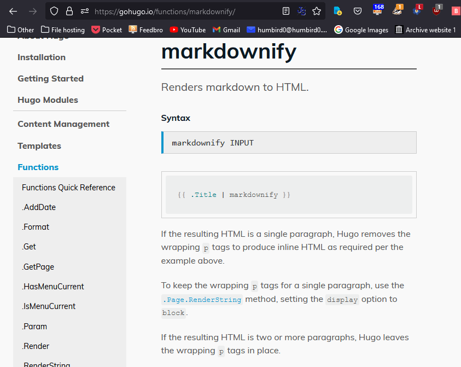Image resolution: width=461 pixels, height=367 pixels.
Task: Click the padlock site security icon
Action: [69, 11]
